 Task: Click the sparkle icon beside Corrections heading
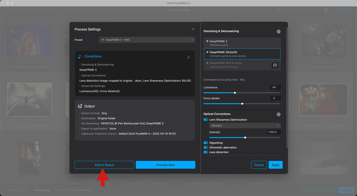[80, 57]
